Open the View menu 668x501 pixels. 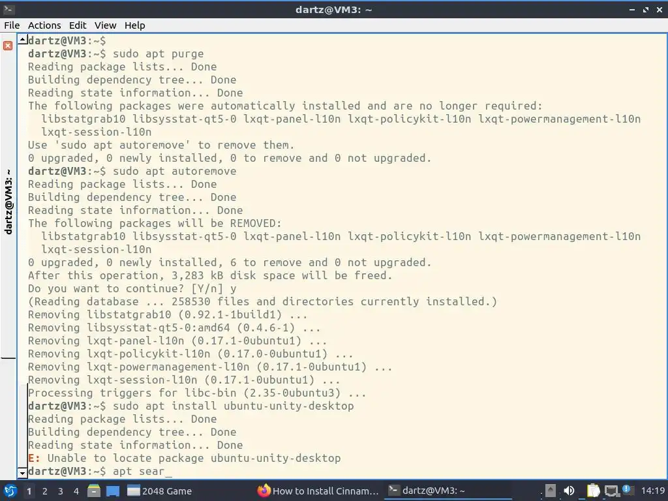pyautogui.click(x=105, y=25)
